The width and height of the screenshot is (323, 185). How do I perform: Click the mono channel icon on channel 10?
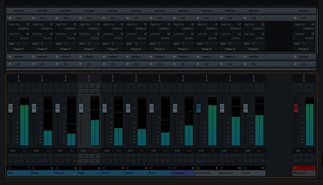point(221,168)
